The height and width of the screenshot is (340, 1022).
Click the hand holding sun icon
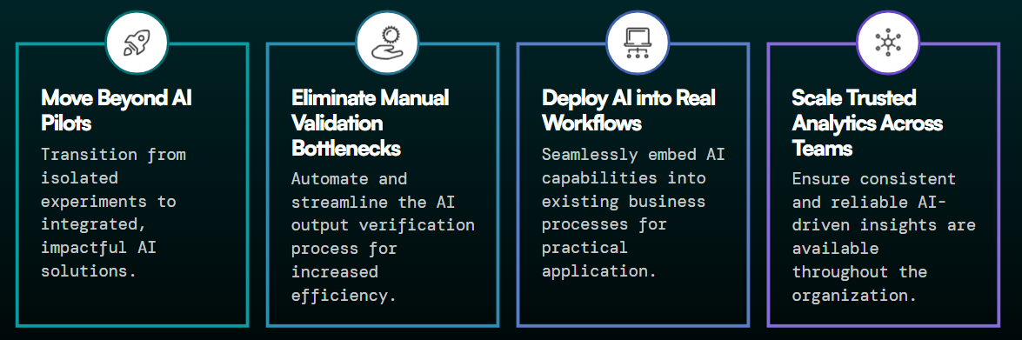(x=386, y=43)
